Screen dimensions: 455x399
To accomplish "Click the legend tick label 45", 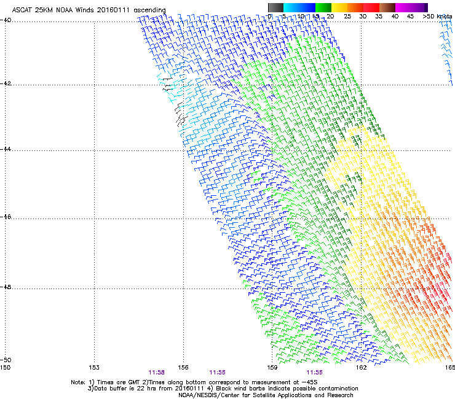I will click(410, 17).
